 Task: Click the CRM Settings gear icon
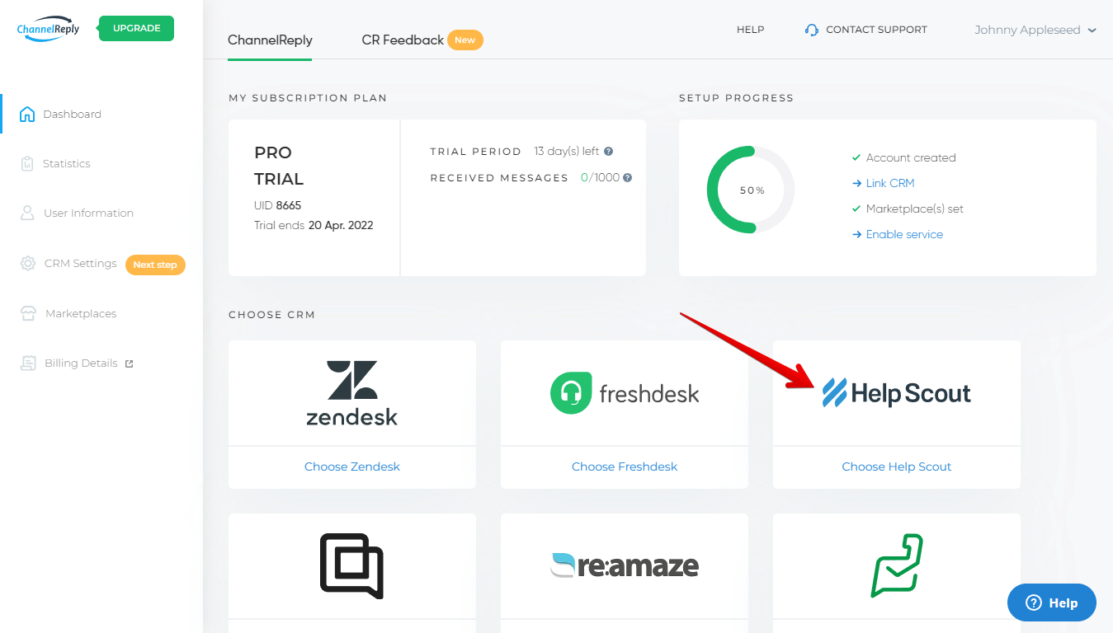click(28, 264)
